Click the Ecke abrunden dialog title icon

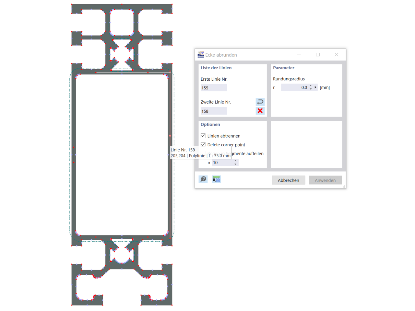[201, 54]
